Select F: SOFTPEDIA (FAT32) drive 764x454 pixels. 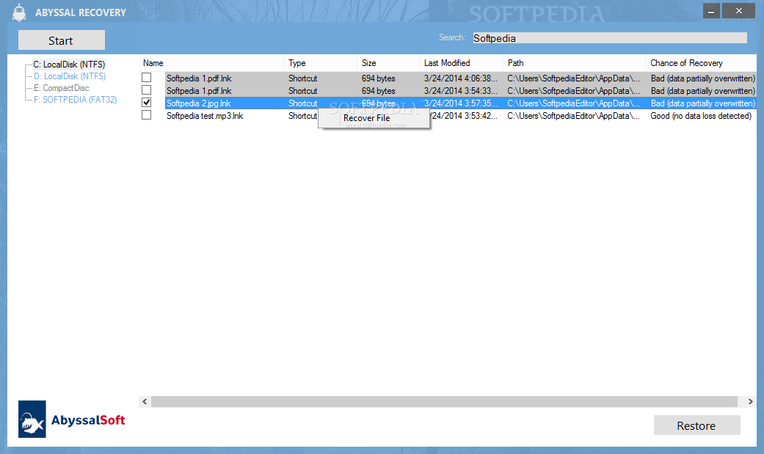click(75, 99)
